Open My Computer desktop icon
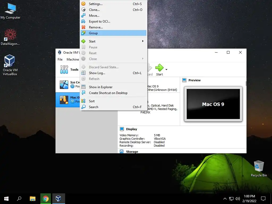The image size is (272, 204). click(x=10, y=11)
